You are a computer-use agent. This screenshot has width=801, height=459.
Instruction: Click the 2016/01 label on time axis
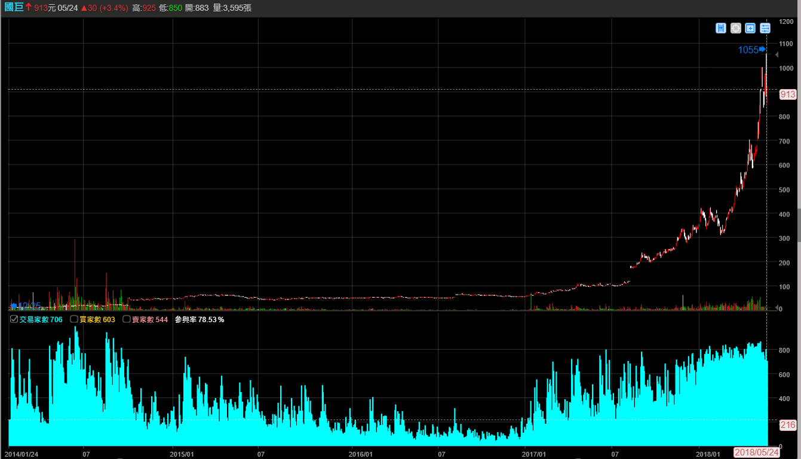(361, 454)
